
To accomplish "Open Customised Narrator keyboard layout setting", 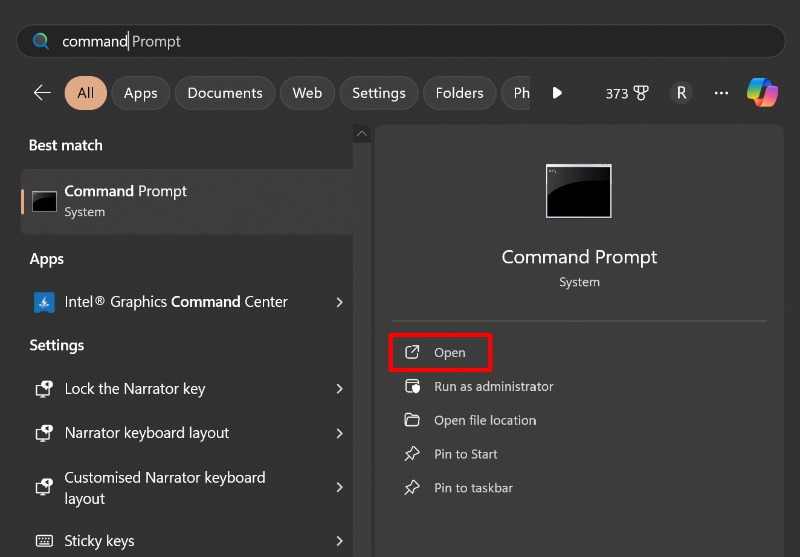I will coord(187,488).
